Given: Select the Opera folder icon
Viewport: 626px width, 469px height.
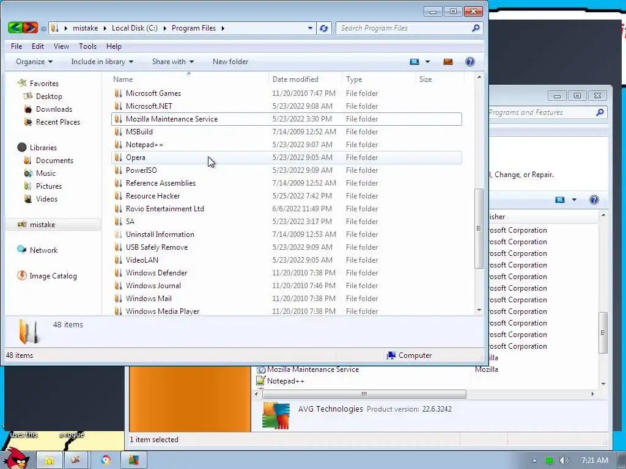Looking at the screenshot, I should point(118,157).
